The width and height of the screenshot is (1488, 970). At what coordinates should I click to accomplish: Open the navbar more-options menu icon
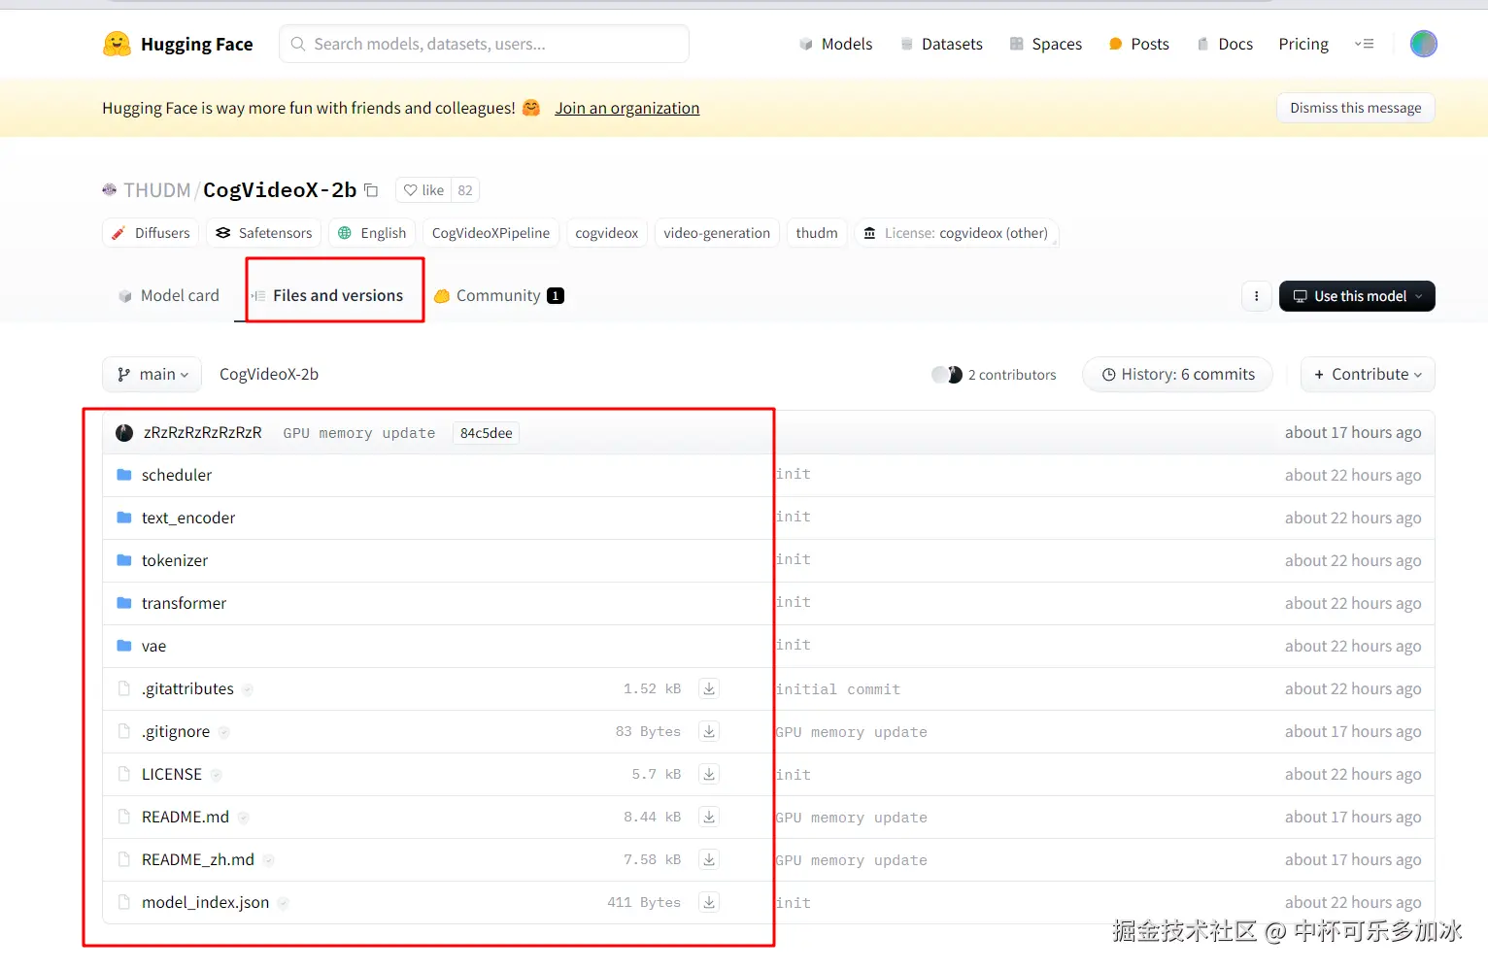coord(1364,44)
